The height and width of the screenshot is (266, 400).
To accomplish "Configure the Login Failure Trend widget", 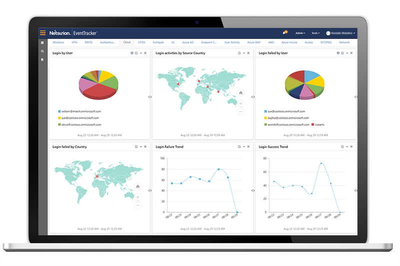I will [239, 147].
